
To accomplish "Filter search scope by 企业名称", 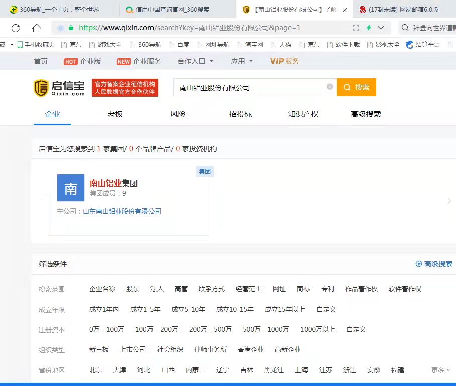I will click(102, 289).
